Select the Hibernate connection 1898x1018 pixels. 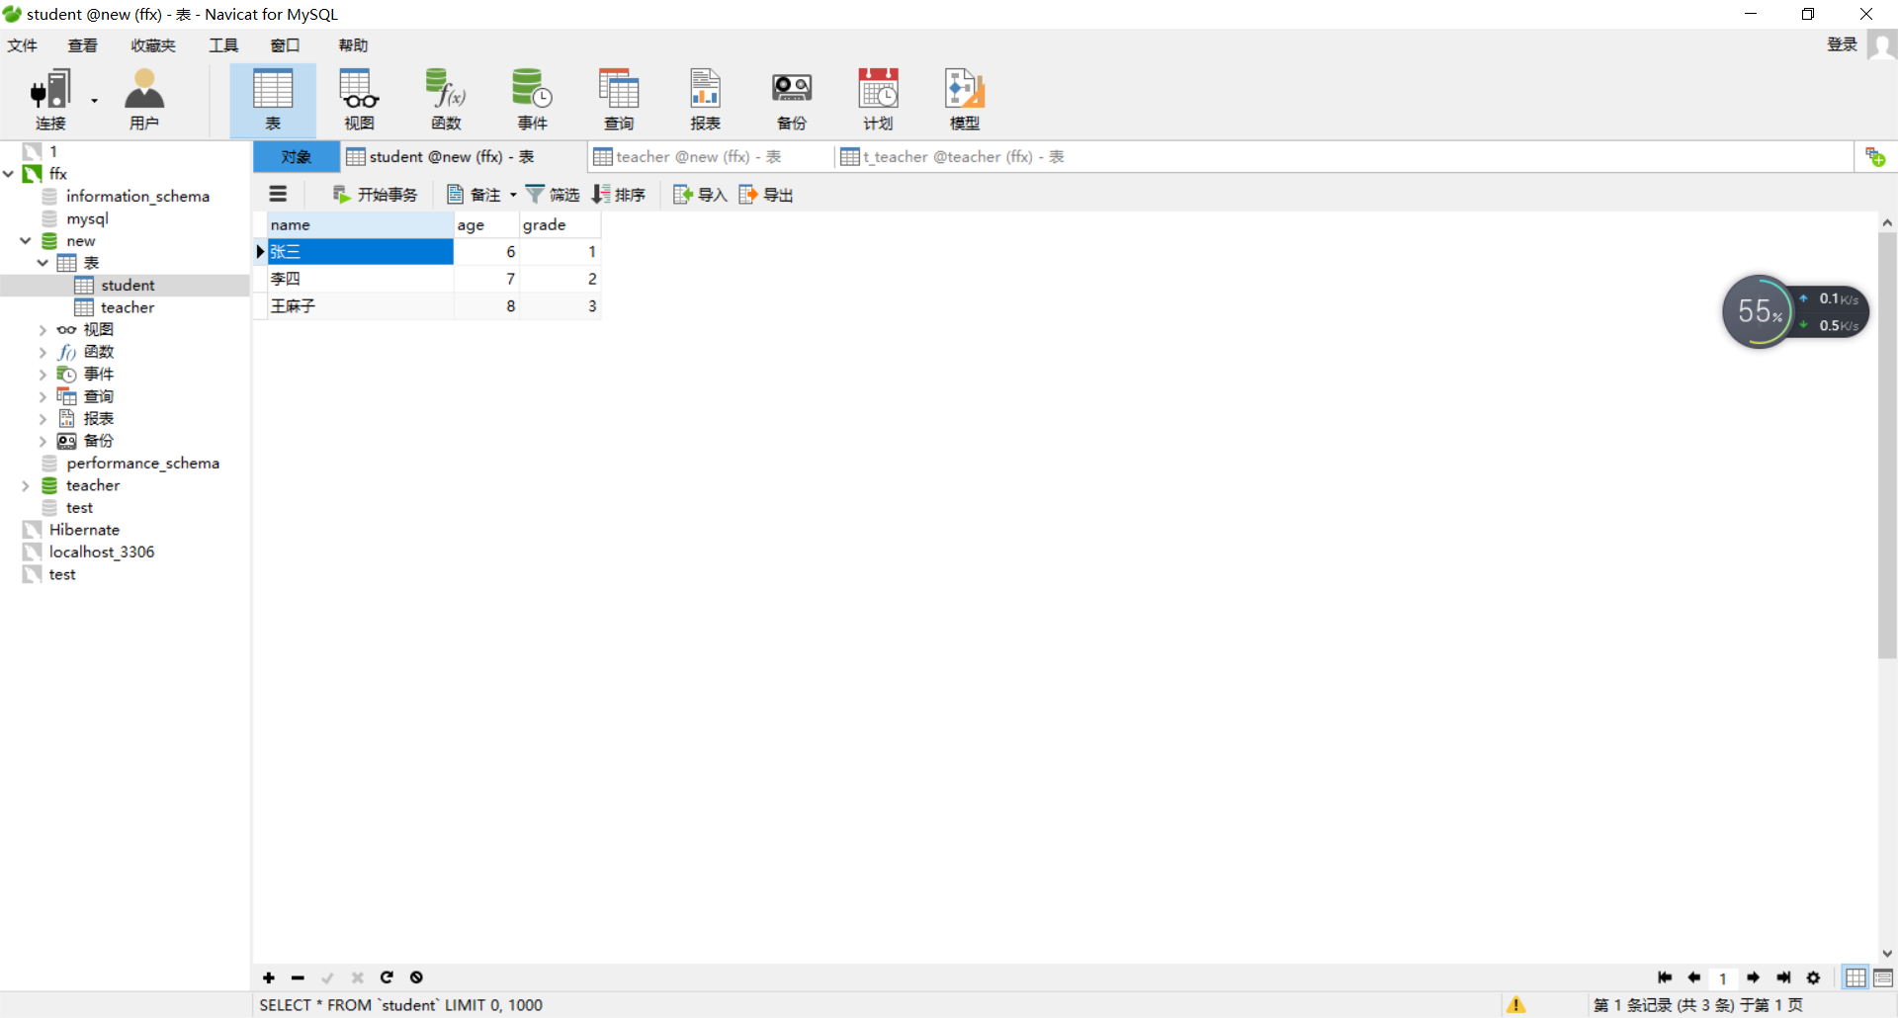pyautogui.click(x=84, y=530)
